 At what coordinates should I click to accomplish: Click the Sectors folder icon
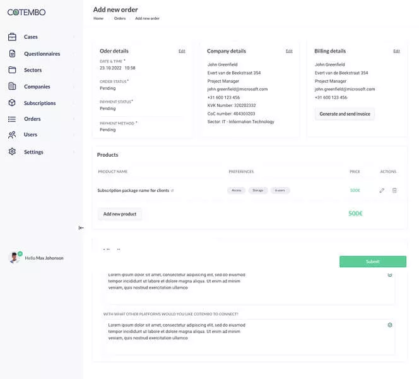click(x=12, y=70)
